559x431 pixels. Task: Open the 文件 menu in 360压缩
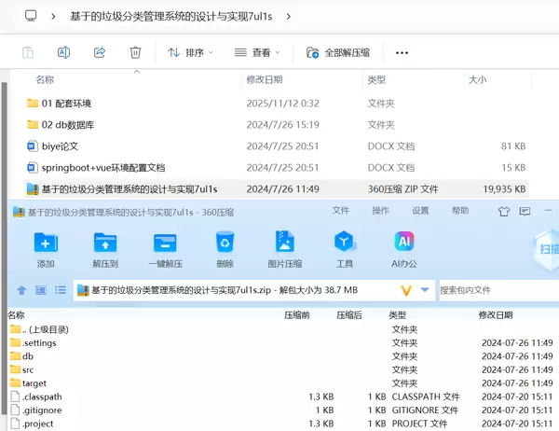pos(341,211)
